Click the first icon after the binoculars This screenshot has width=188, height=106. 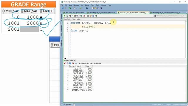pos(93,8)
